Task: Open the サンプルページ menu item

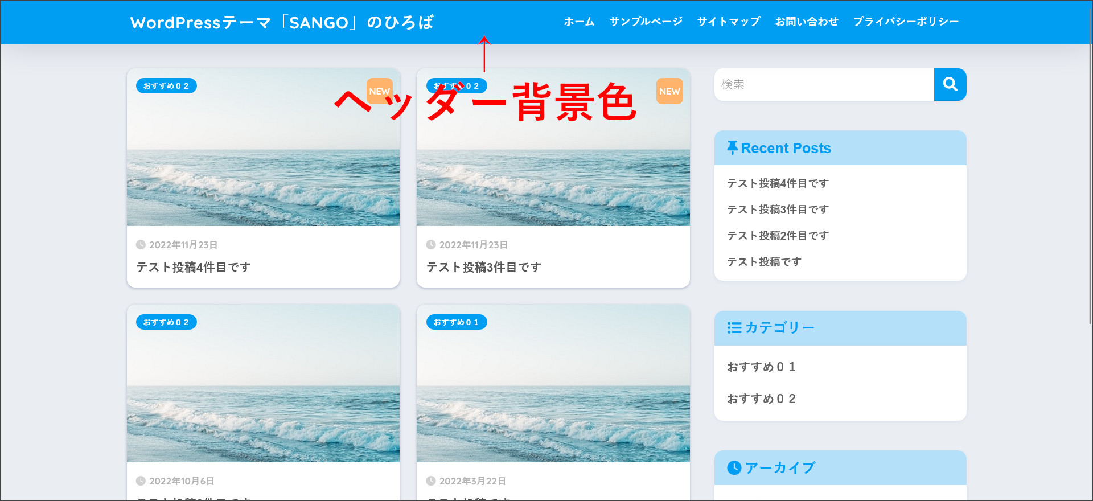Action: click(646, 22)
